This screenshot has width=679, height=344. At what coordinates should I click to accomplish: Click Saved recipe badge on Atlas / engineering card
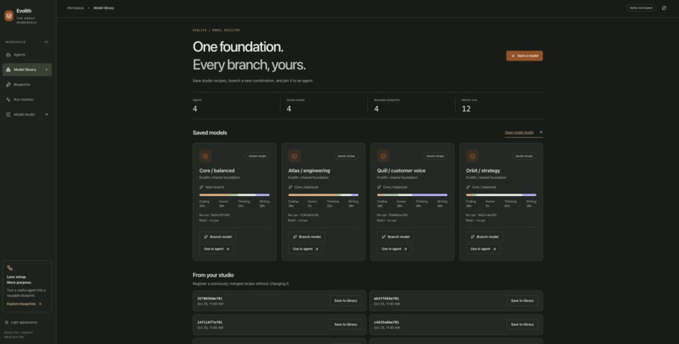[x=346, y=156]
